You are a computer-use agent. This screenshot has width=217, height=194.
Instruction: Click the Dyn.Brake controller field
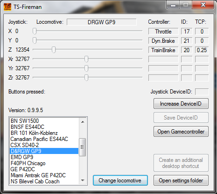click(163, 41)
